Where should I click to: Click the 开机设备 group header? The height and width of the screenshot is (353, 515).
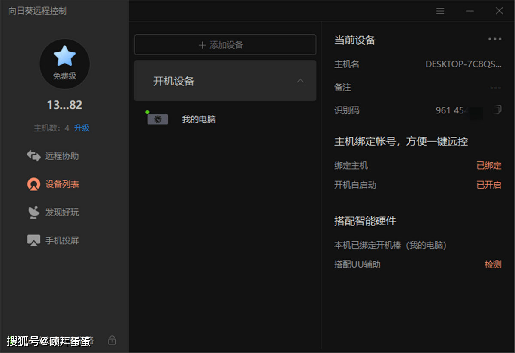[225, 81]
